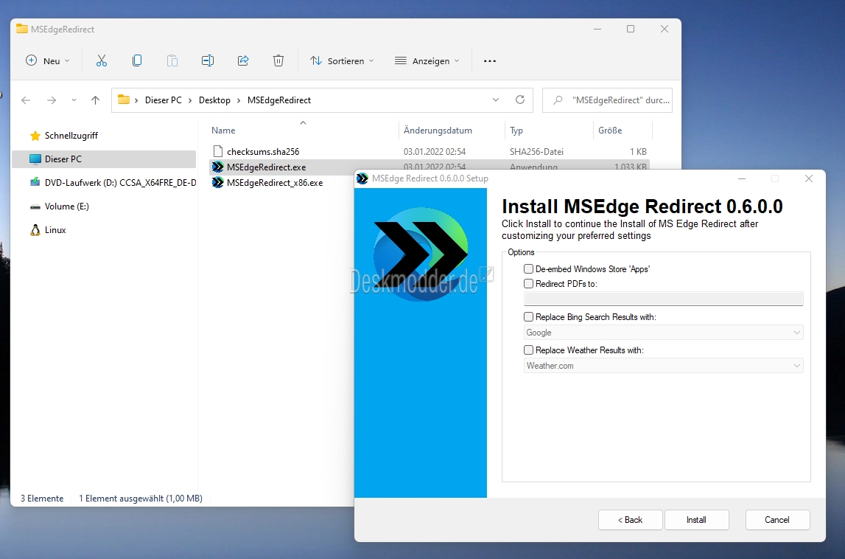Click the MSEdge Redirect setup title bar icon
The width and height of the screenshot is (845, 559).
[x=362, y=178]
